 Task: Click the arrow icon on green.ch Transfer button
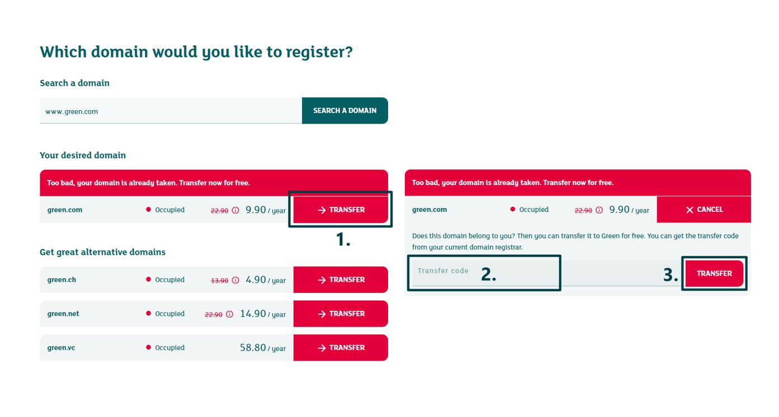pyautogui.click(x=322, y=279)
